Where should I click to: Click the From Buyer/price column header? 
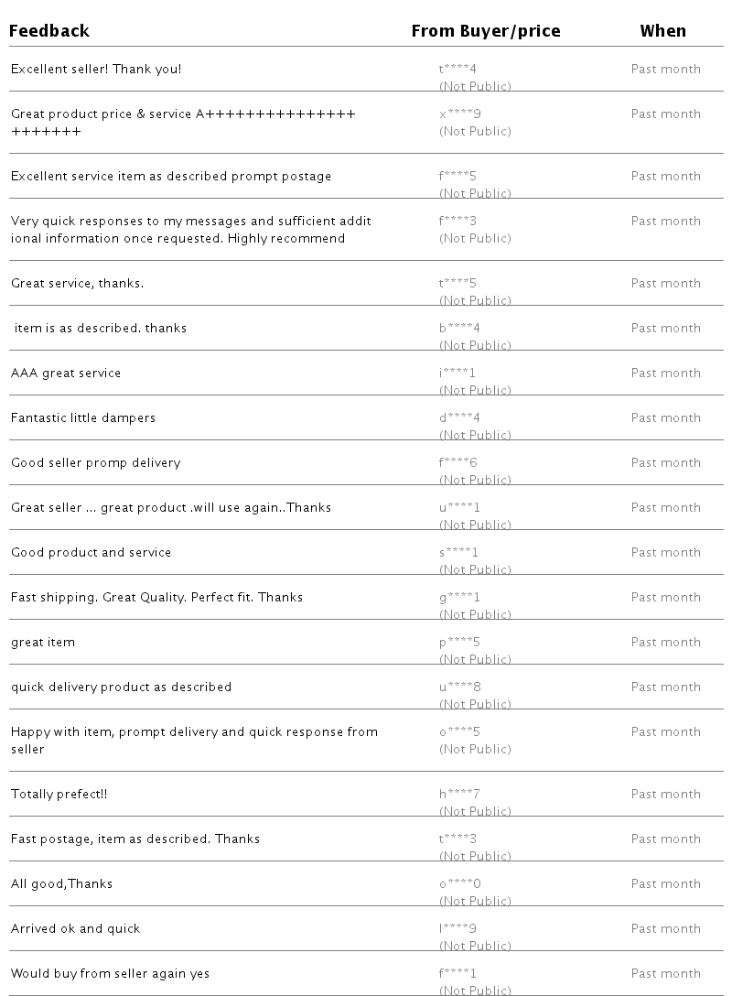point(485,31)
